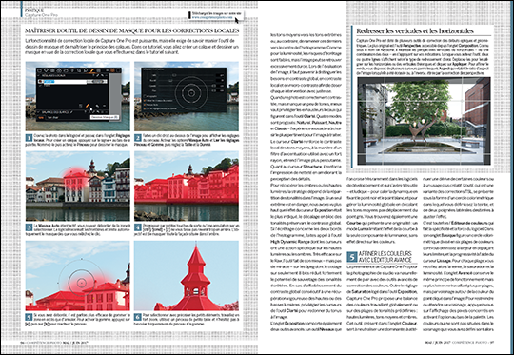Viewport: 514px width, 355px height.
Task: Click the Dessiner Masque (B) tooltip
Action: click(105, 117)
